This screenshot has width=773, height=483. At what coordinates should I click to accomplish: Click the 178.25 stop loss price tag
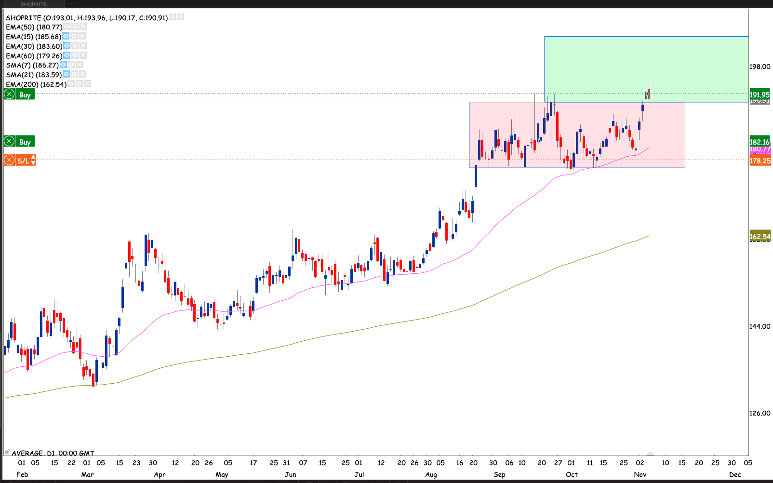(x=760, y=161)
